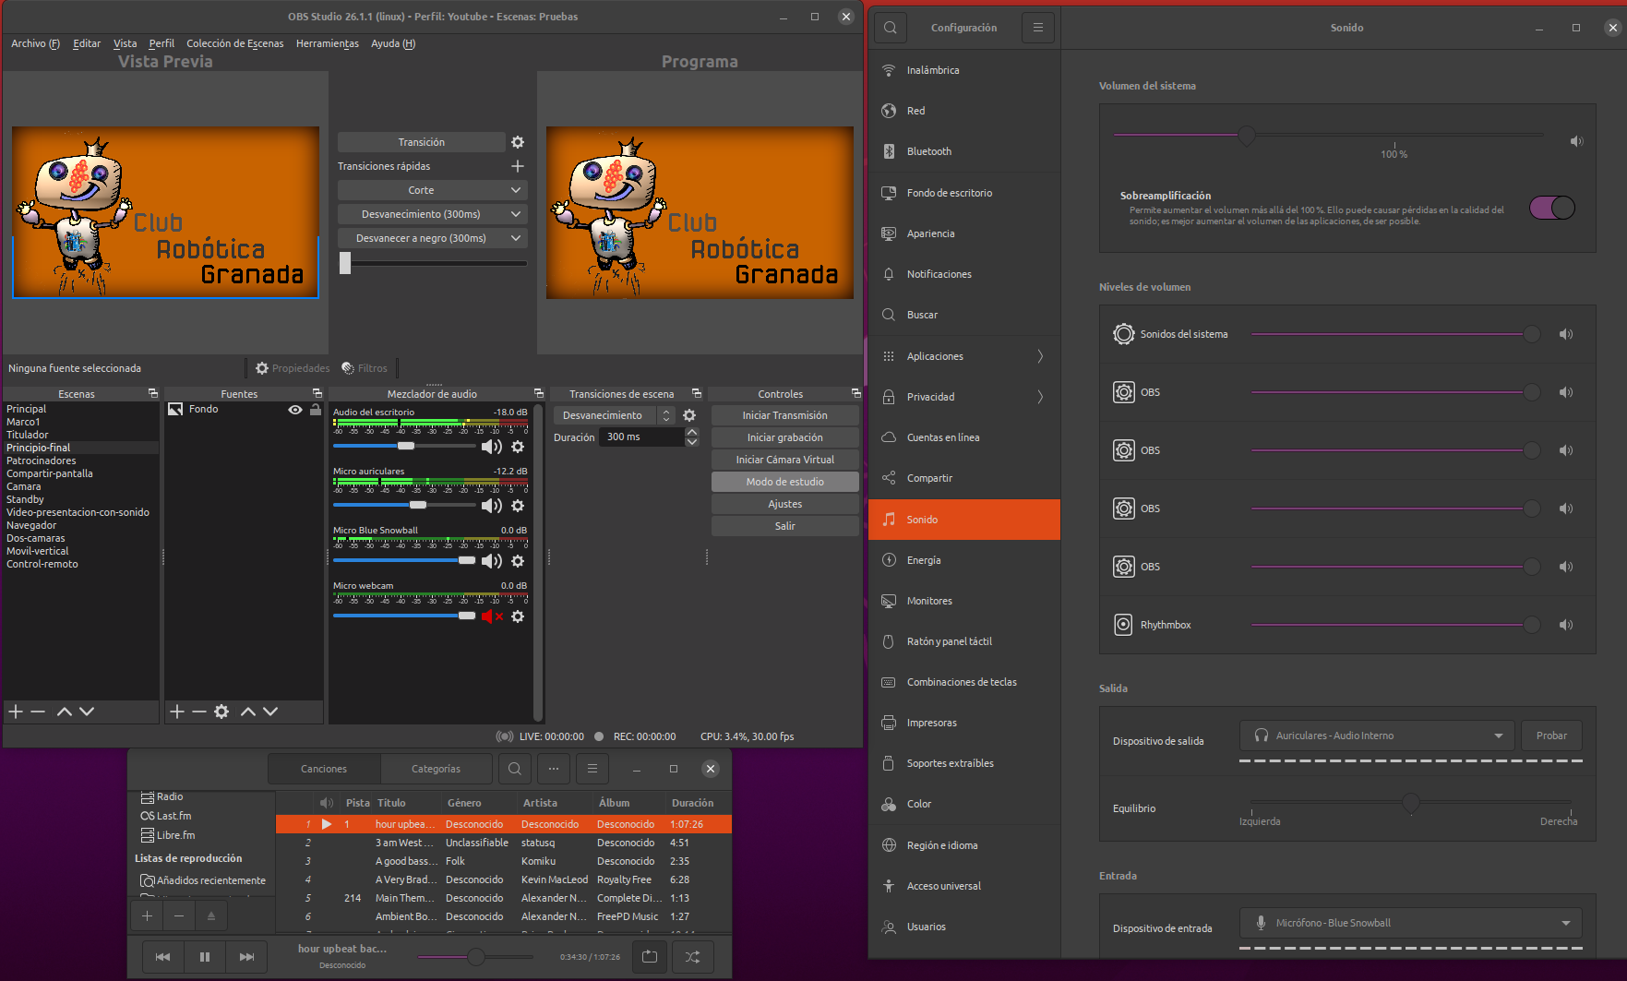This screenshot has height=981, width=1627.
Task: Toggle Modo de estudio button
Action: [x=785, y=482]
